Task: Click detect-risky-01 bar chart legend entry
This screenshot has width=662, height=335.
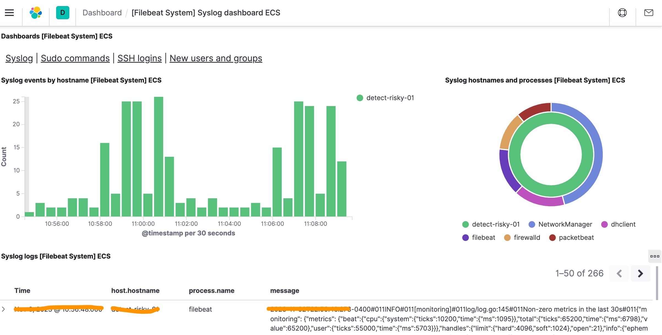Action: coord(385,98)
